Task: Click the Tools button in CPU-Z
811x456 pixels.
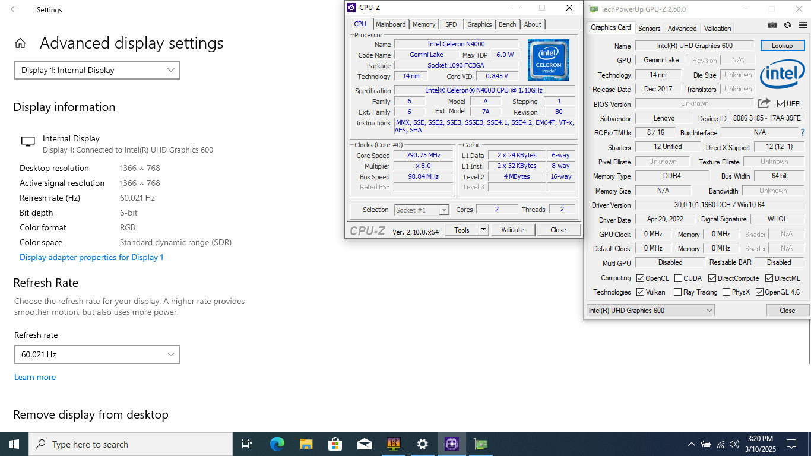Action: click(462, 230)
